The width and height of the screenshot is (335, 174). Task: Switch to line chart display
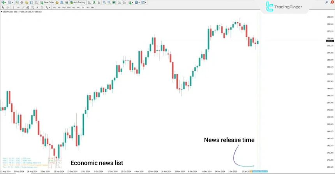(99, 3)
